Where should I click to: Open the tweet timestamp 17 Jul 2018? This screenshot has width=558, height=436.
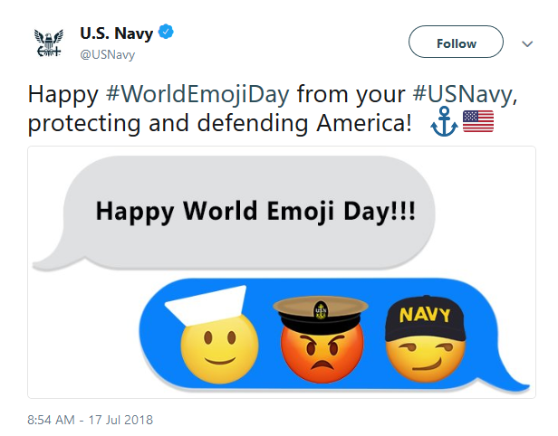(90, 419)
